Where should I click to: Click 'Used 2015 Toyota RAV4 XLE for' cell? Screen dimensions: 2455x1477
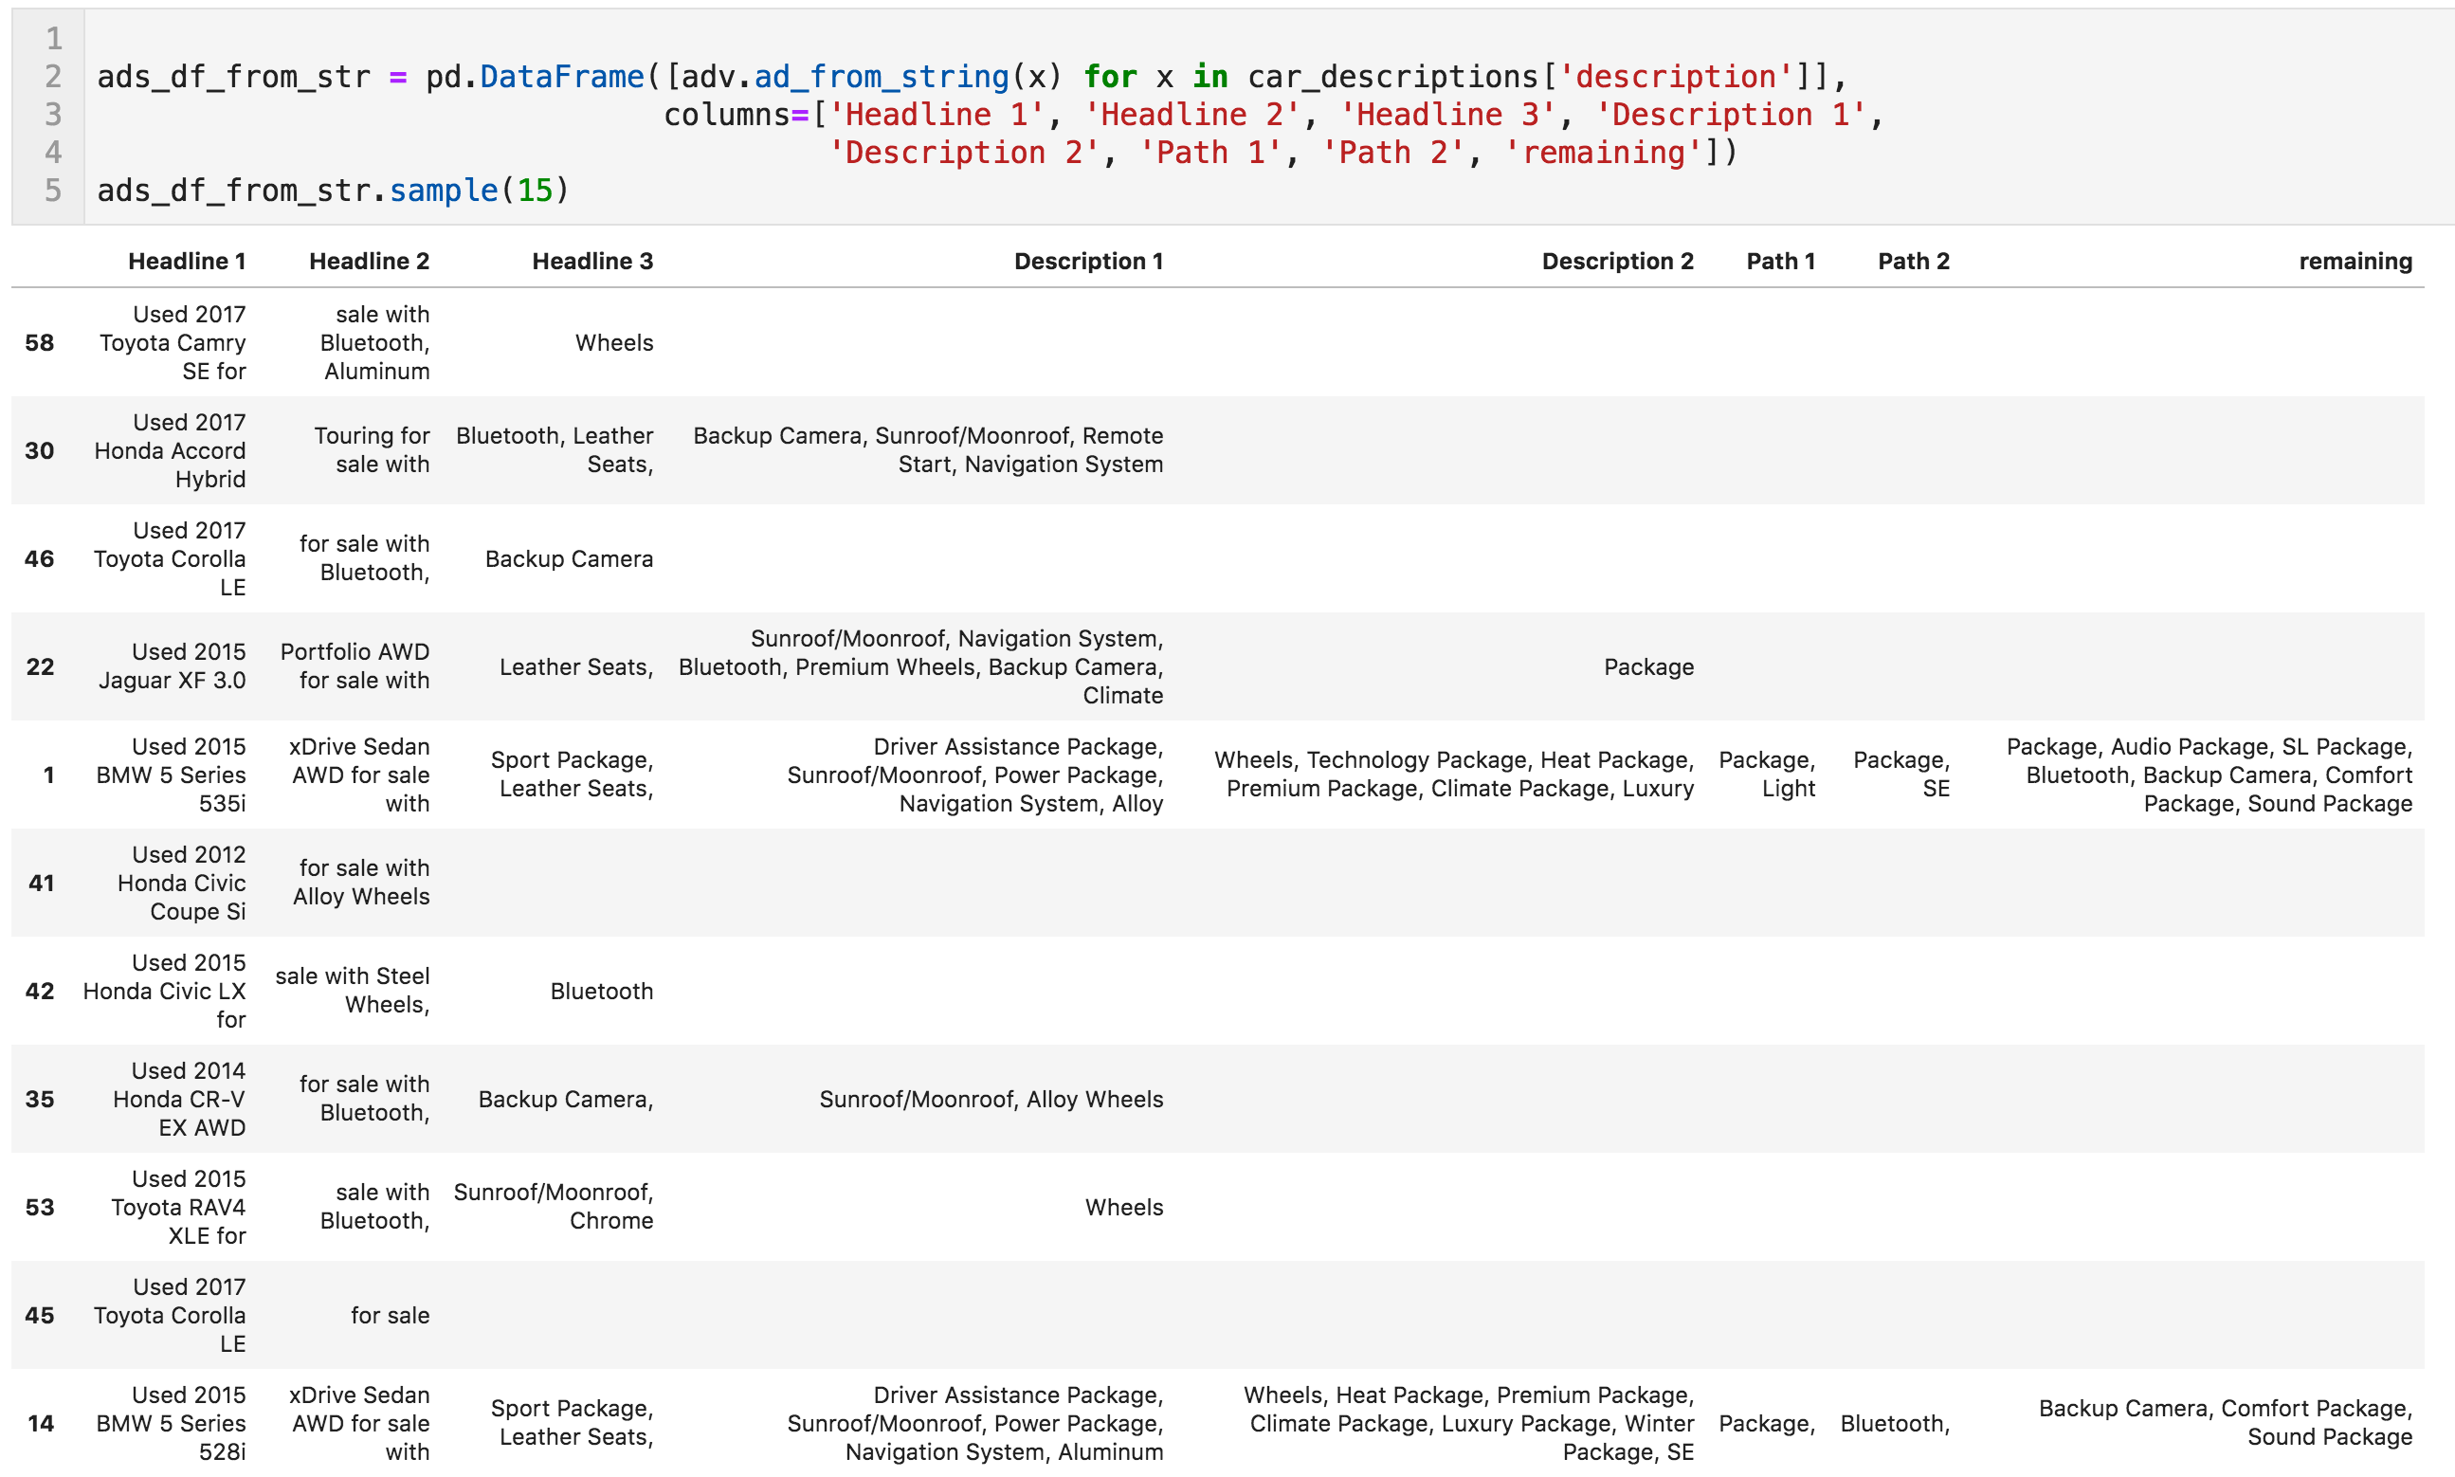coord(177,1207)
